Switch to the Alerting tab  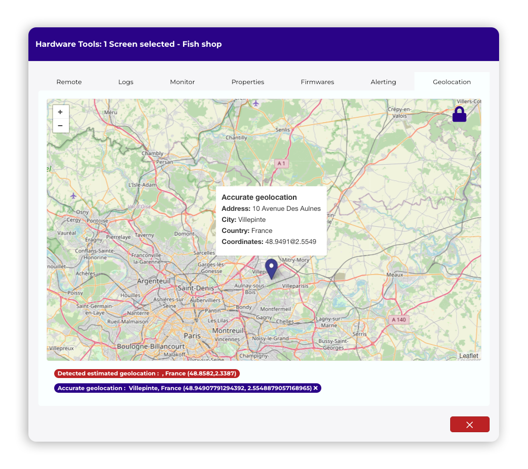pyautogui.click(x=383, y=82)
